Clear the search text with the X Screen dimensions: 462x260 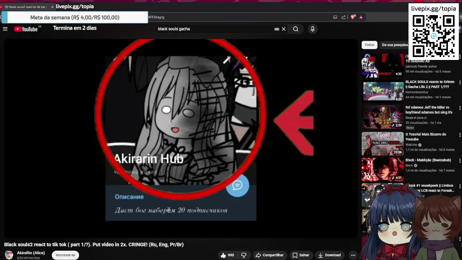[284, 29]
